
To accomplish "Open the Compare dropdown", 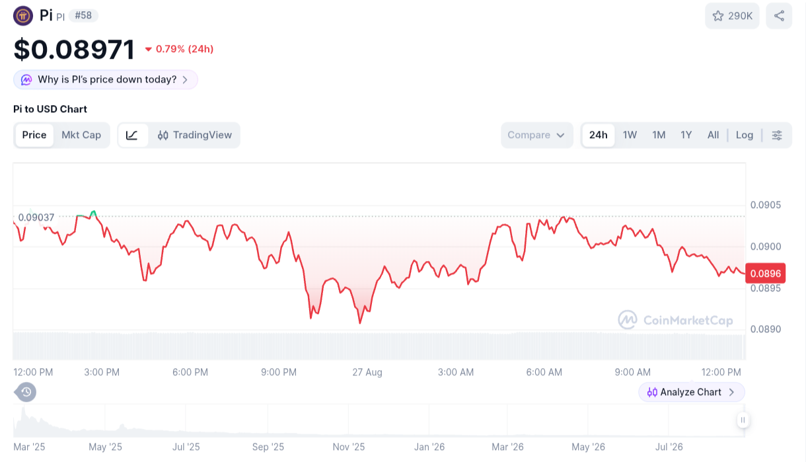I will pos(536,135).
